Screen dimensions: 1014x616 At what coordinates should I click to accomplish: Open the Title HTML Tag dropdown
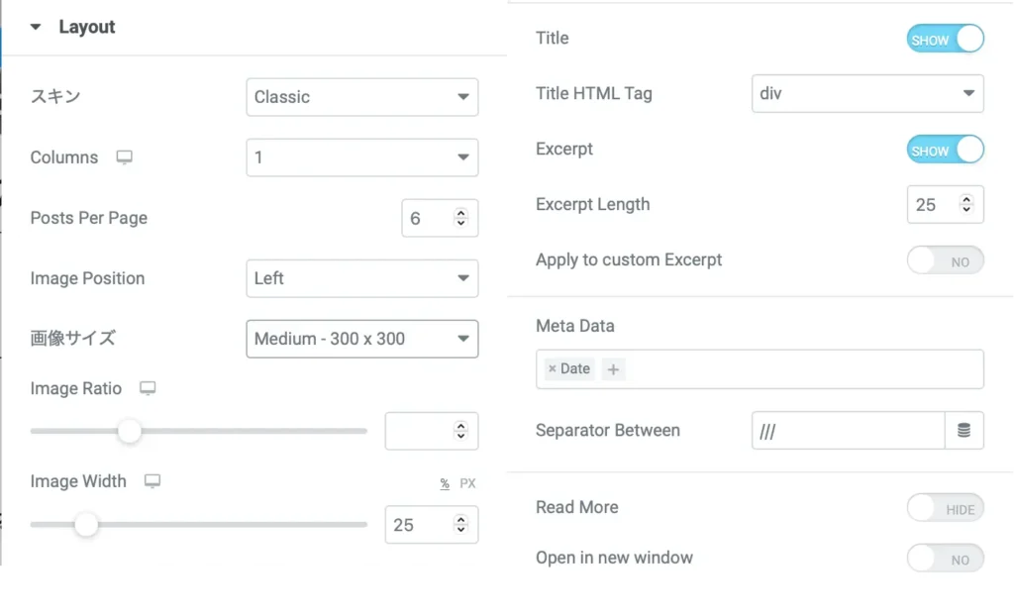867,94
